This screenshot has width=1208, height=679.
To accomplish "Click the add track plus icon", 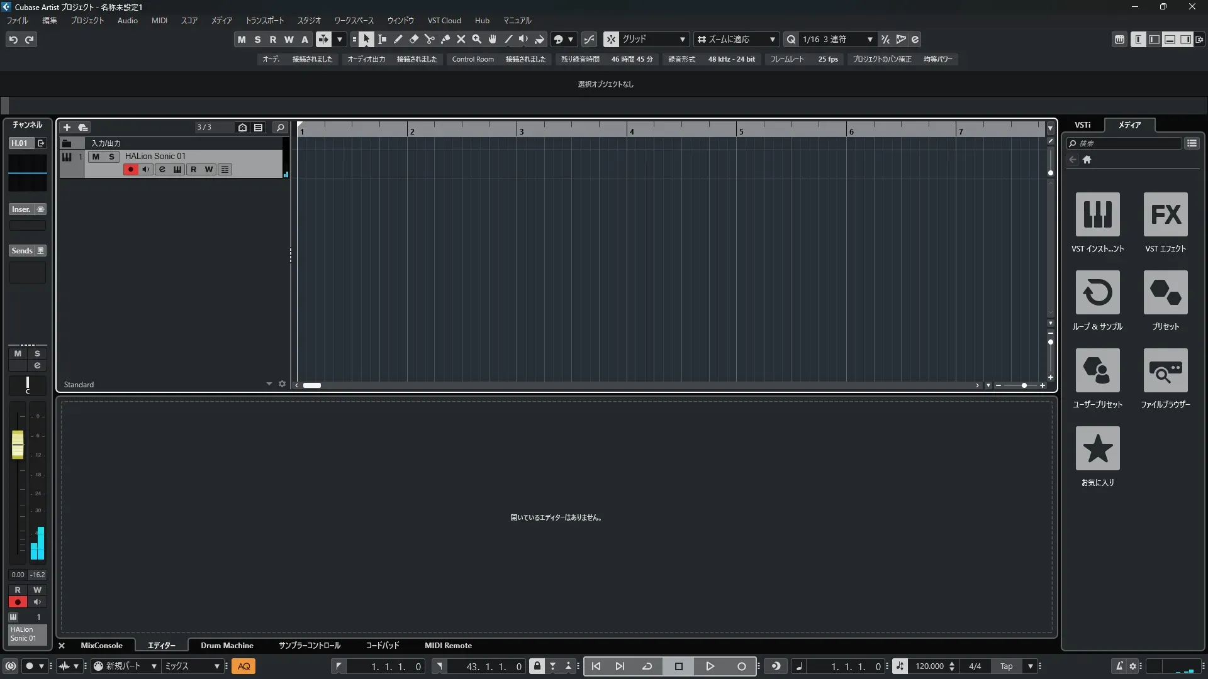I will pyautogui.click(x=67, y=128).
